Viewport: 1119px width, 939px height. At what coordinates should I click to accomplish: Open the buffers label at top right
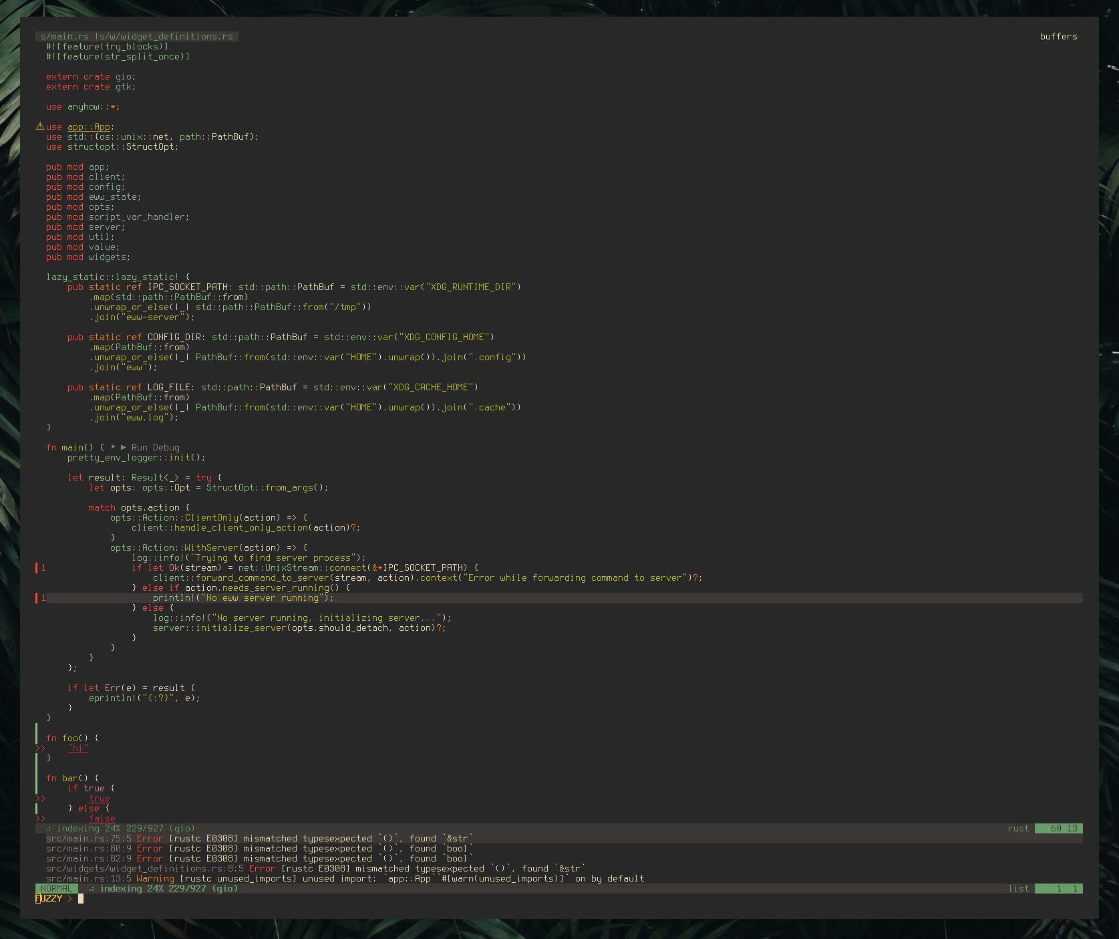(x=1059, y=37)
